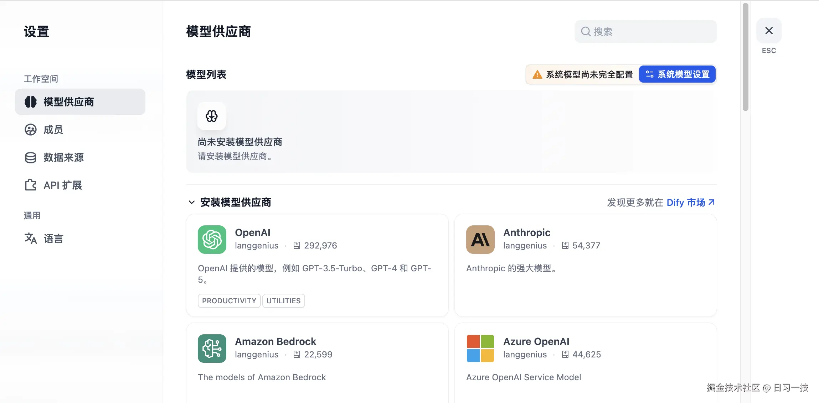
Task: Click the brain icon in empty model list
Action: coord(211,116)
